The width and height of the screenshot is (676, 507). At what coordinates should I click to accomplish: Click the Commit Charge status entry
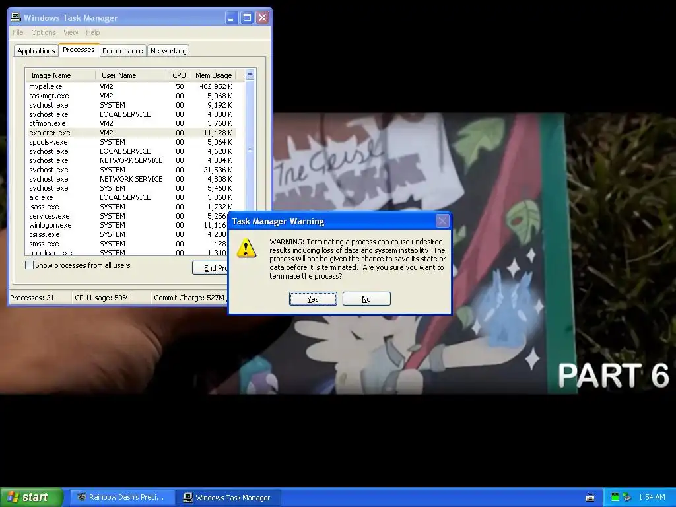(189, 298)
